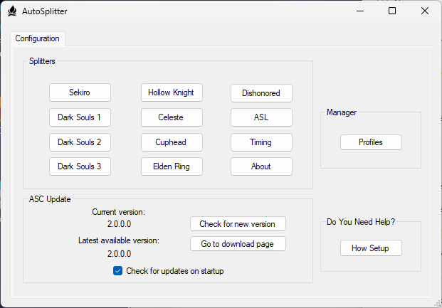Open the Dark Souls 3 splitter

pos(80,166)
